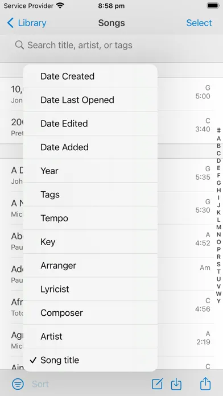Jump to letter W in index bar
The image size is (223, 396).
tap(218, 294)
